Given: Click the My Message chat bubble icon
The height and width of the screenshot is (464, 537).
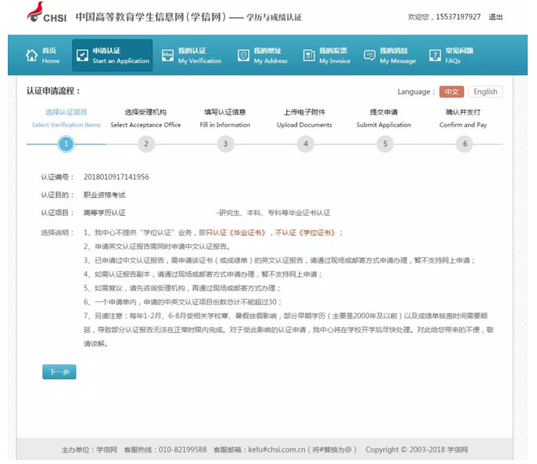Looking at the screenshot, I should (x=369, y=56).
